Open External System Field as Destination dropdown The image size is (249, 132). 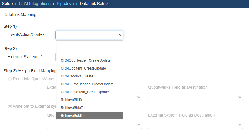pos(195,125)
